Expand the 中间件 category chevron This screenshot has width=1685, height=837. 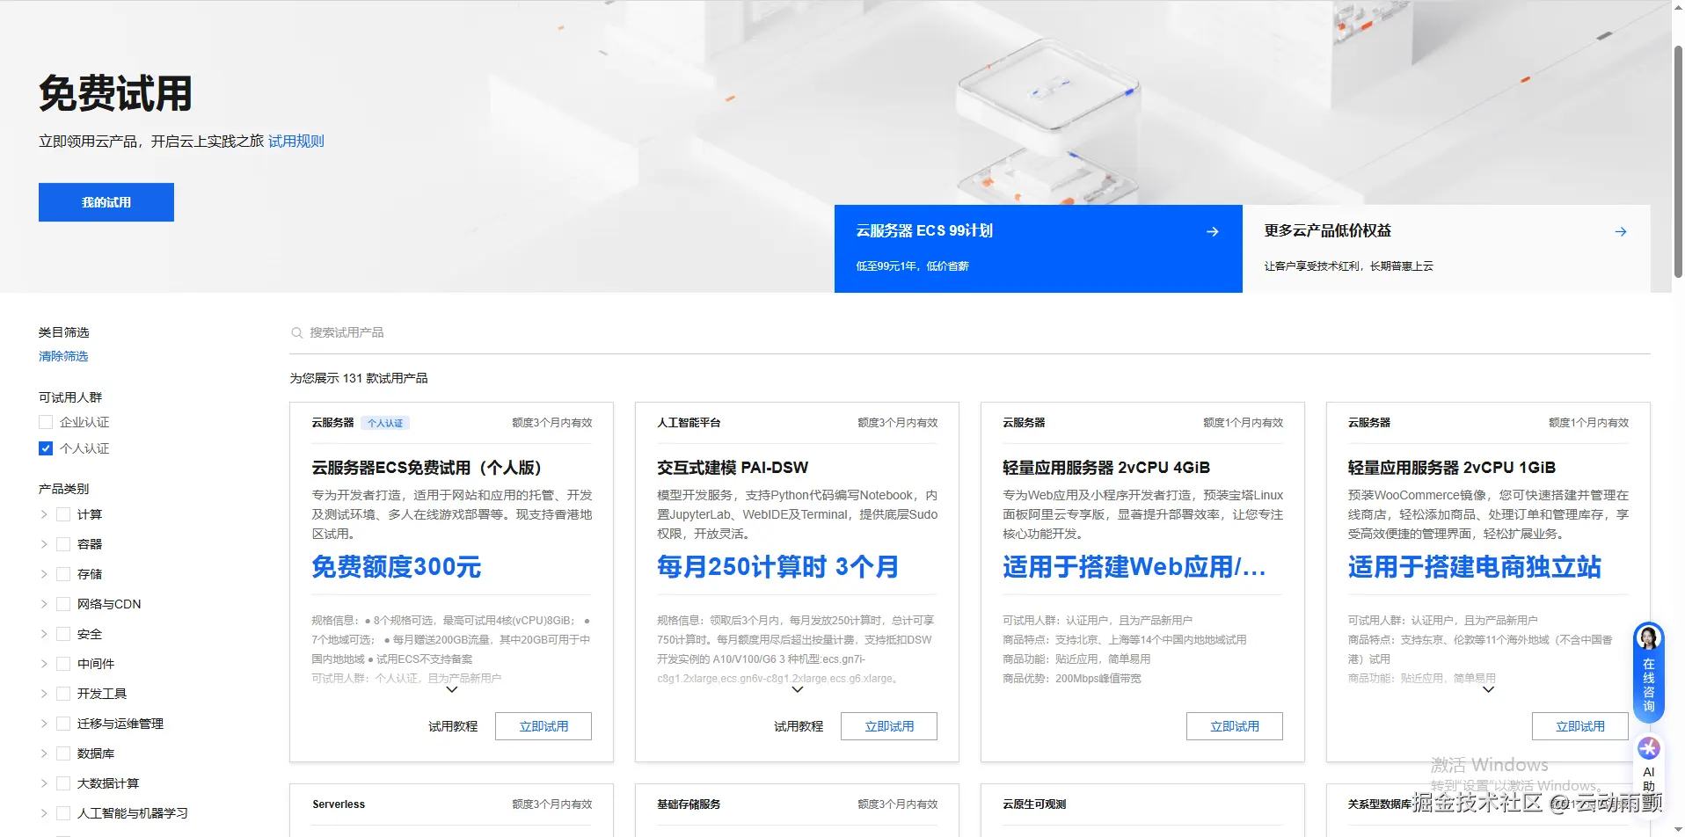tap(44, 664)
